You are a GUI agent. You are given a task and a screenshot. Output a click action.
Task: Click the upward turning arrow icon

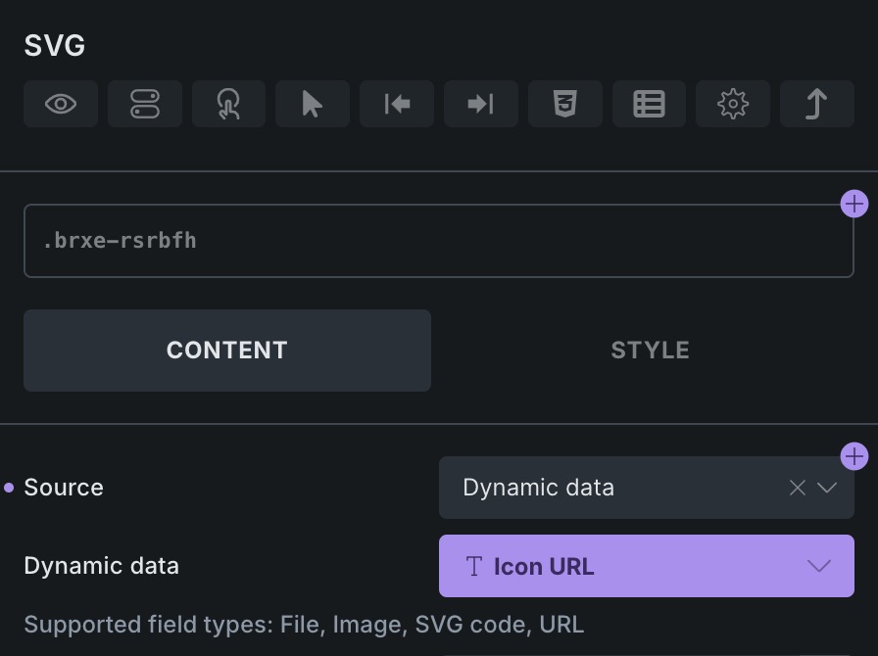tap(816, 104)
